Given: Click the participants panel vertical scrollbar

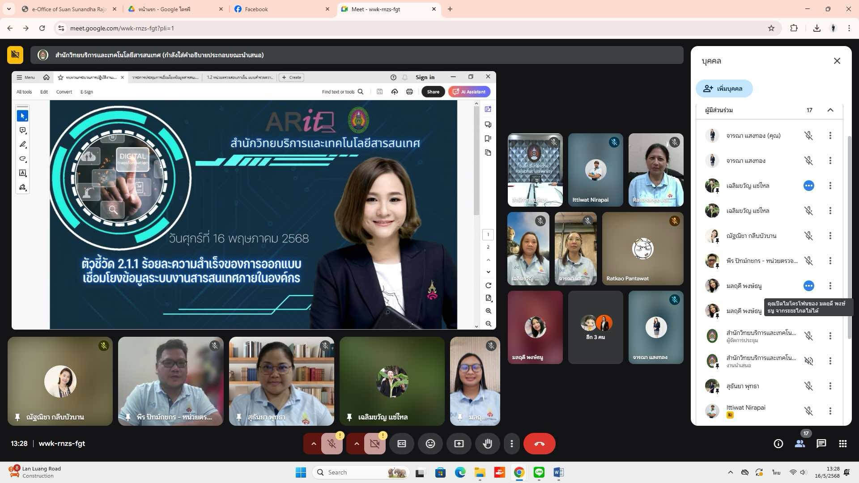Looking at the screenshot, I should [x=849, y=237].
